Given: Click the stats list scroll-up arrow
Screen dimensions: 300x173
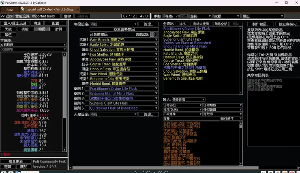Looking at the screenshot, I should coord(64,54).
